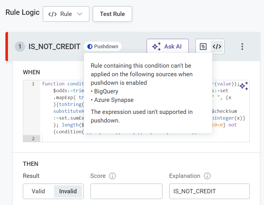Open the Rule type dropdown
The image size is (264, 205).
66,14
